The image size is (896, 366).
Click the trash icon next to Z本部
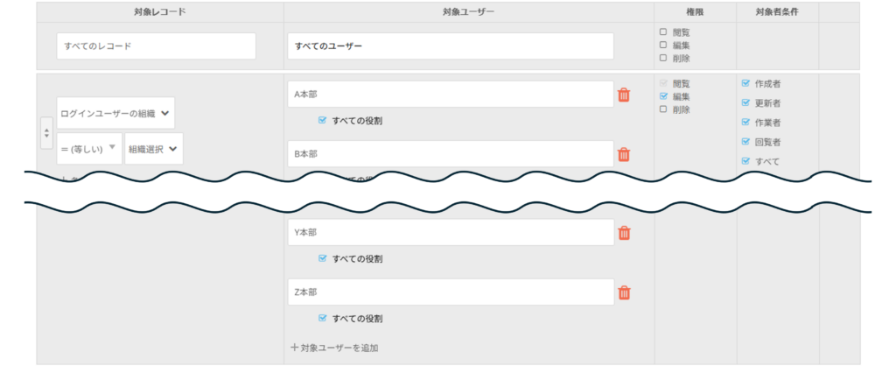(x=624, y=292)
